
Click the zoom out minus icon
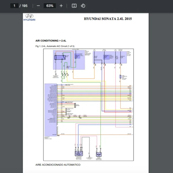38,6
